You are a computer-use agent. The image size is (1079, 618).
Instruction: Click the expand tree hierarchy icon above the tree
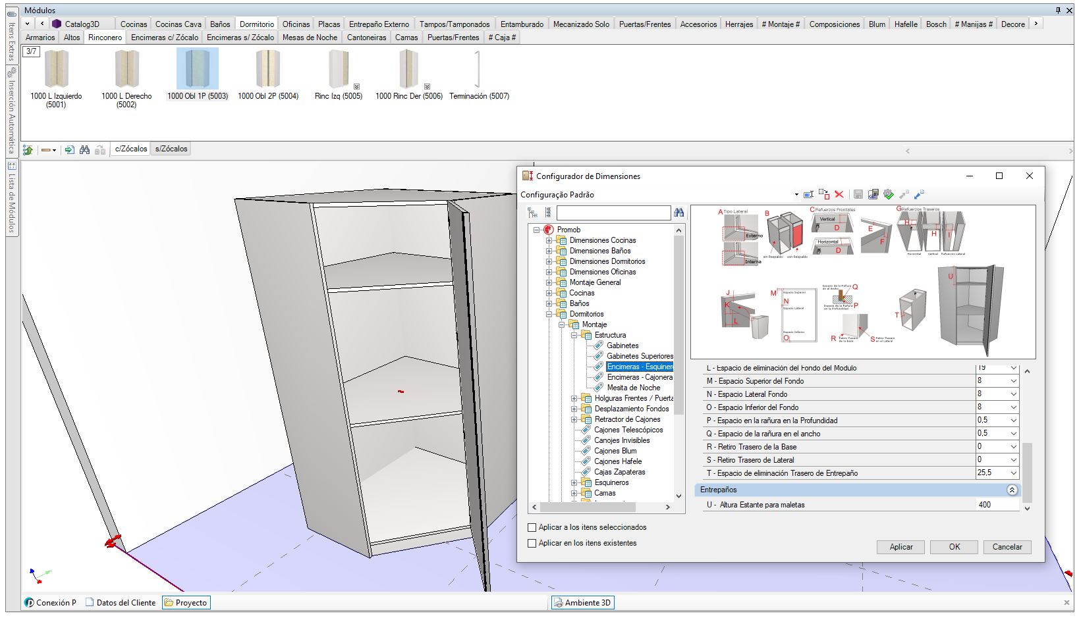click(533, 213)
